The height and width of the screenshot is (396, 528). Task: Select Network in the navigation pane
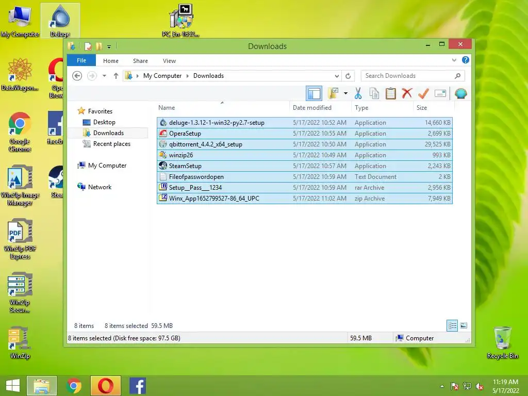click(100, 187)
